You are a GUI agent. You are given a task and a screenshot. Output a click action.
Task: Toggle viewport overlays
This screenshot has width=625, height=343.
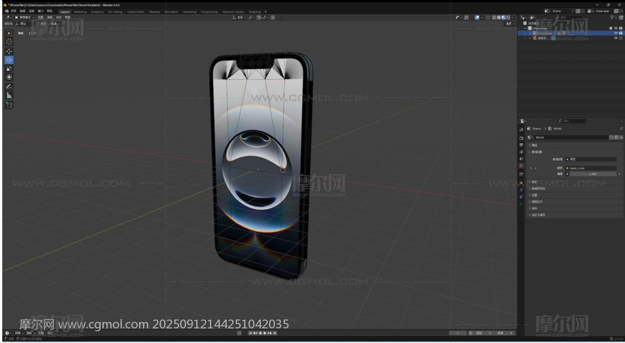[477, 18]
